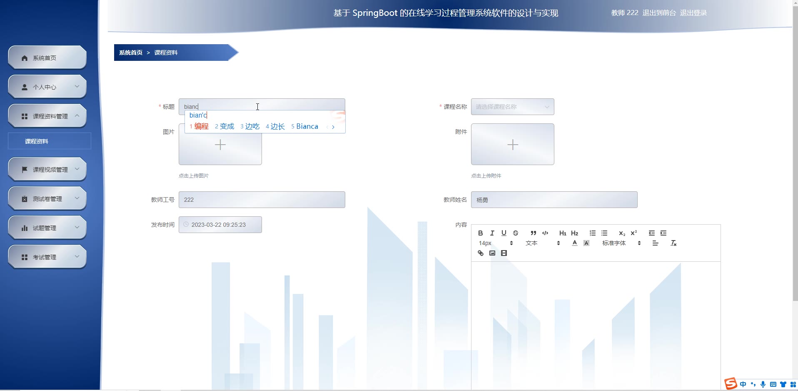
Task: Focus the 标题 title input field
Action: (262, 107)
